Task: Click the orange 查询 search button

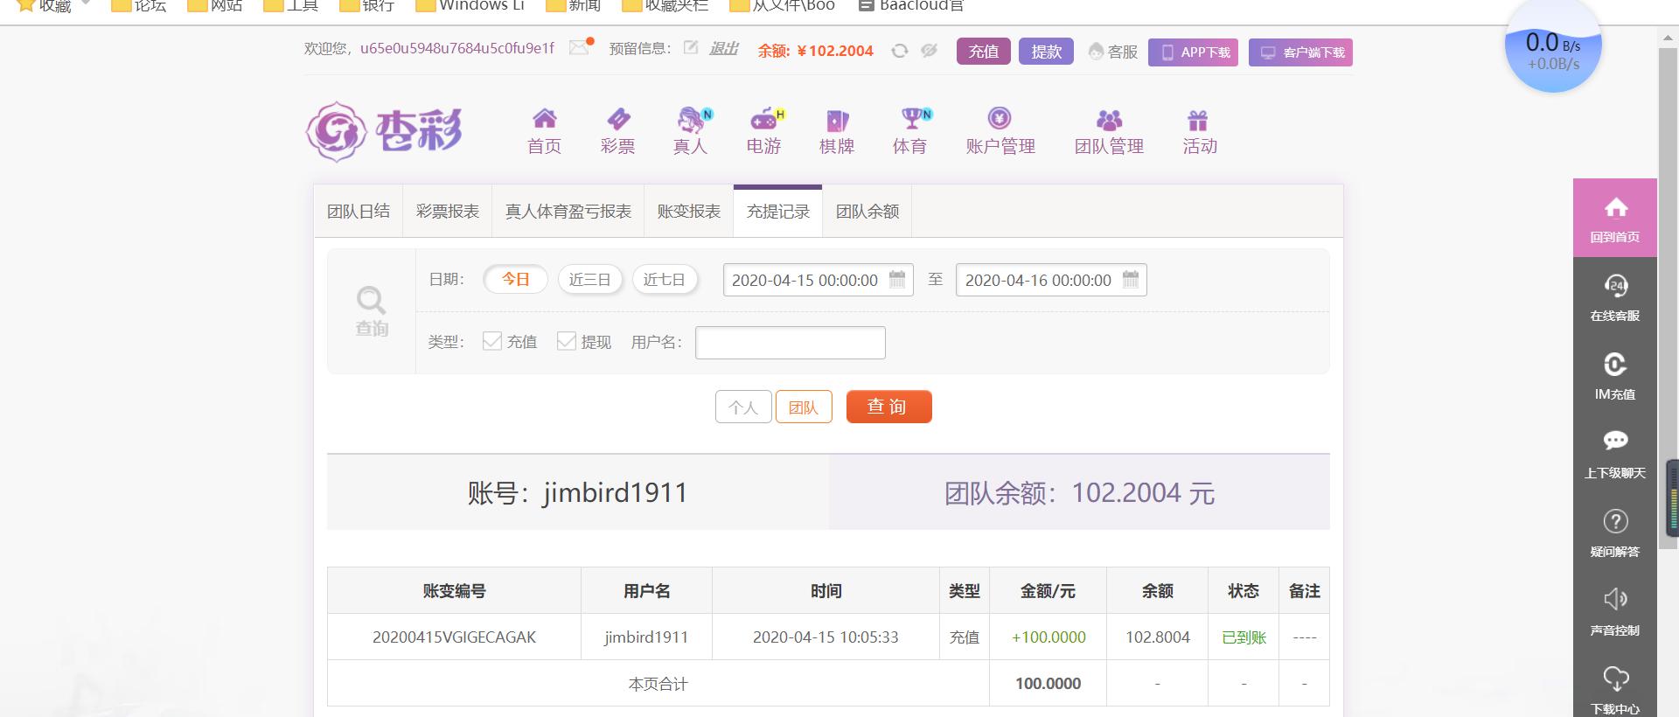Action: [888, 407]
